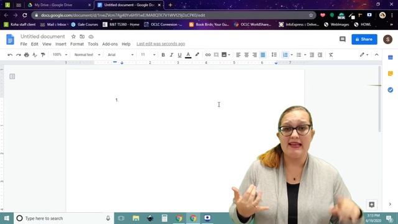Screen dimensions: 398x224
Task: Switch to My Drive - Google Drive tab
Action: point(60,5)
